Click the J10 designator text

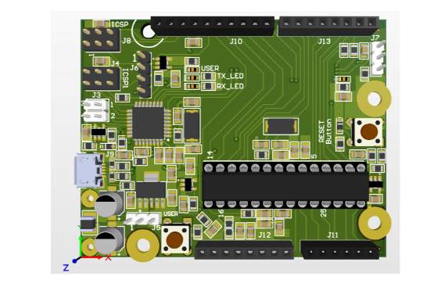(236, 41)
